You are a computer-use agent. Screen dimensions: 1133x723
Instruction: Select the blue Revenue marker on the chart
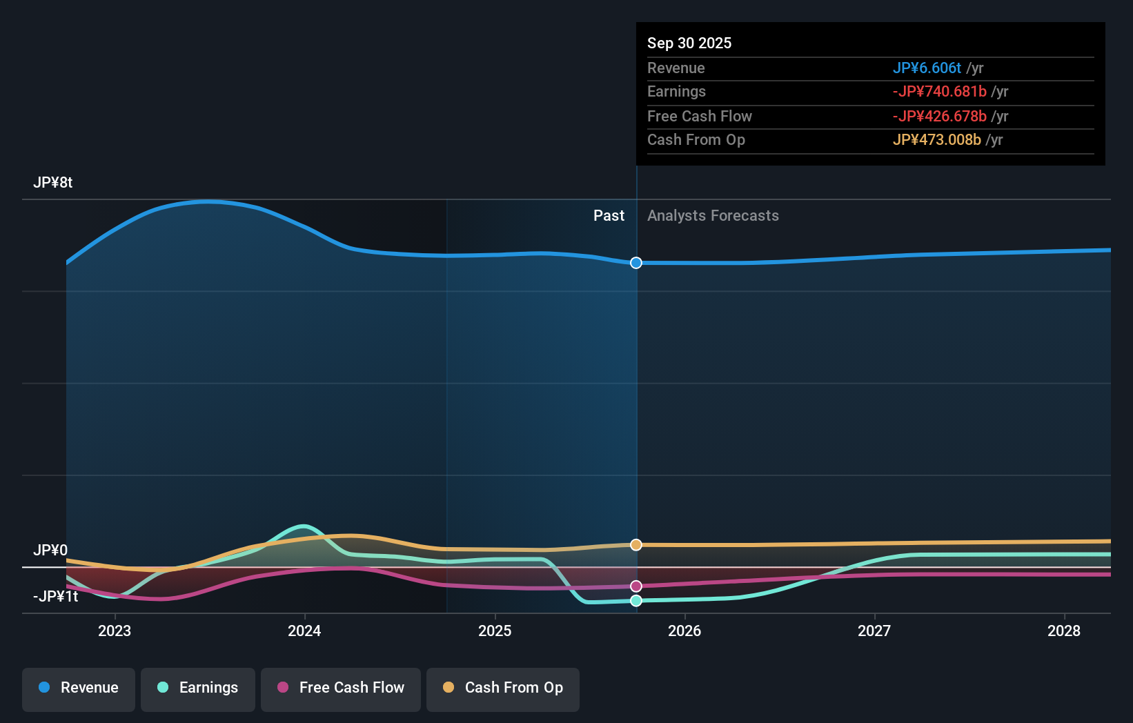pyautogui.click(x=636, y=262)
